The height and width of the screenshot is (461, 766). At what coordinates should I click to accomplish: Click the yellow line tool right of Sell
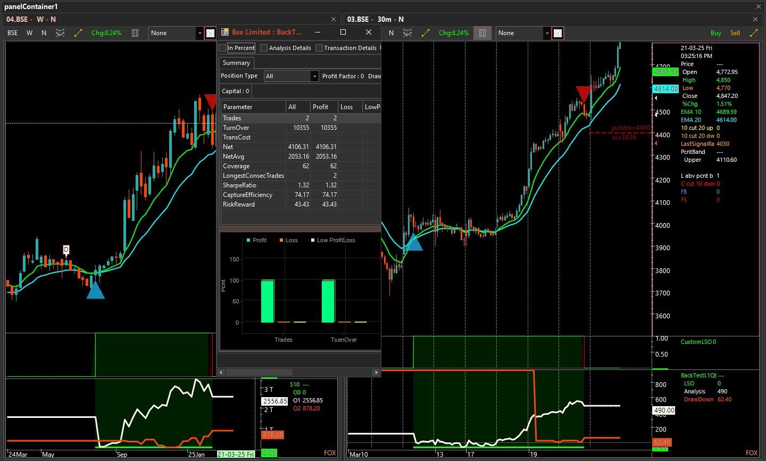[x=754, y=33]
